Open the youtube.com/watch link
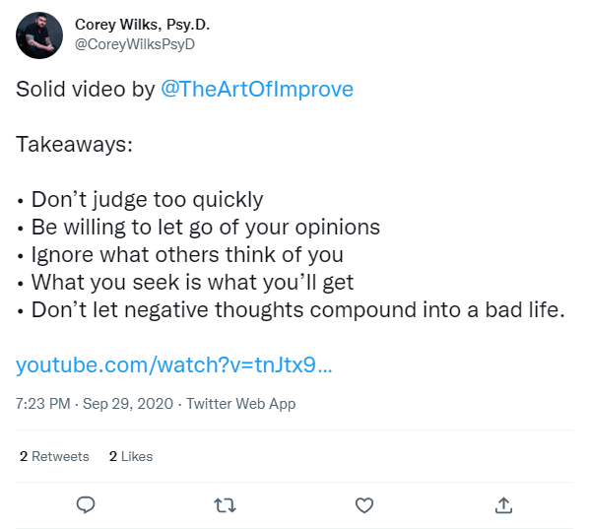Viewport: 589px width, 529px height. coord(174,364)
